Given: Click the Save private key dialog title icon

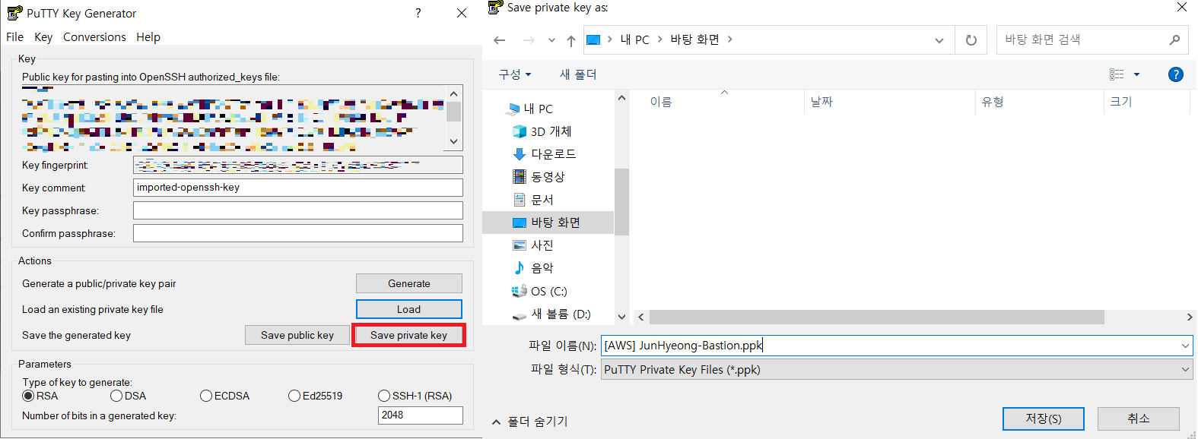Looking at the screenshot, I should (x=495, y=8).
